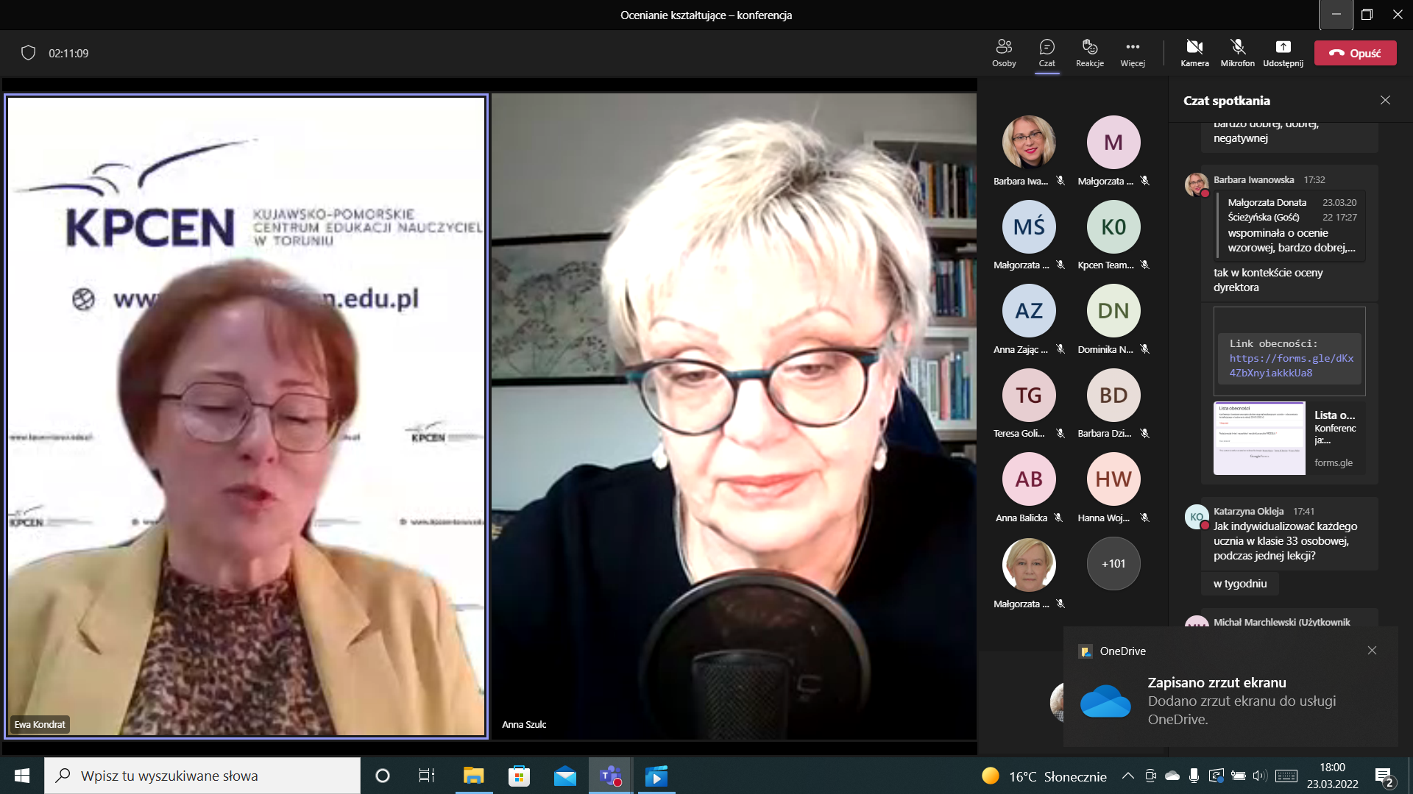The width and height of the screenshot is (1413, 794).
Task: Open the Więcej more options menu
Action: [1133, 53]
